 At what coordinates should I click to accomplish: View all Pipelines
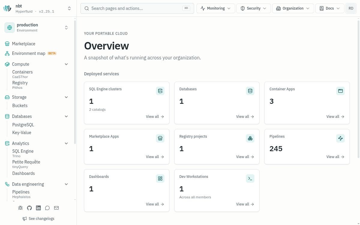point(335,157)
